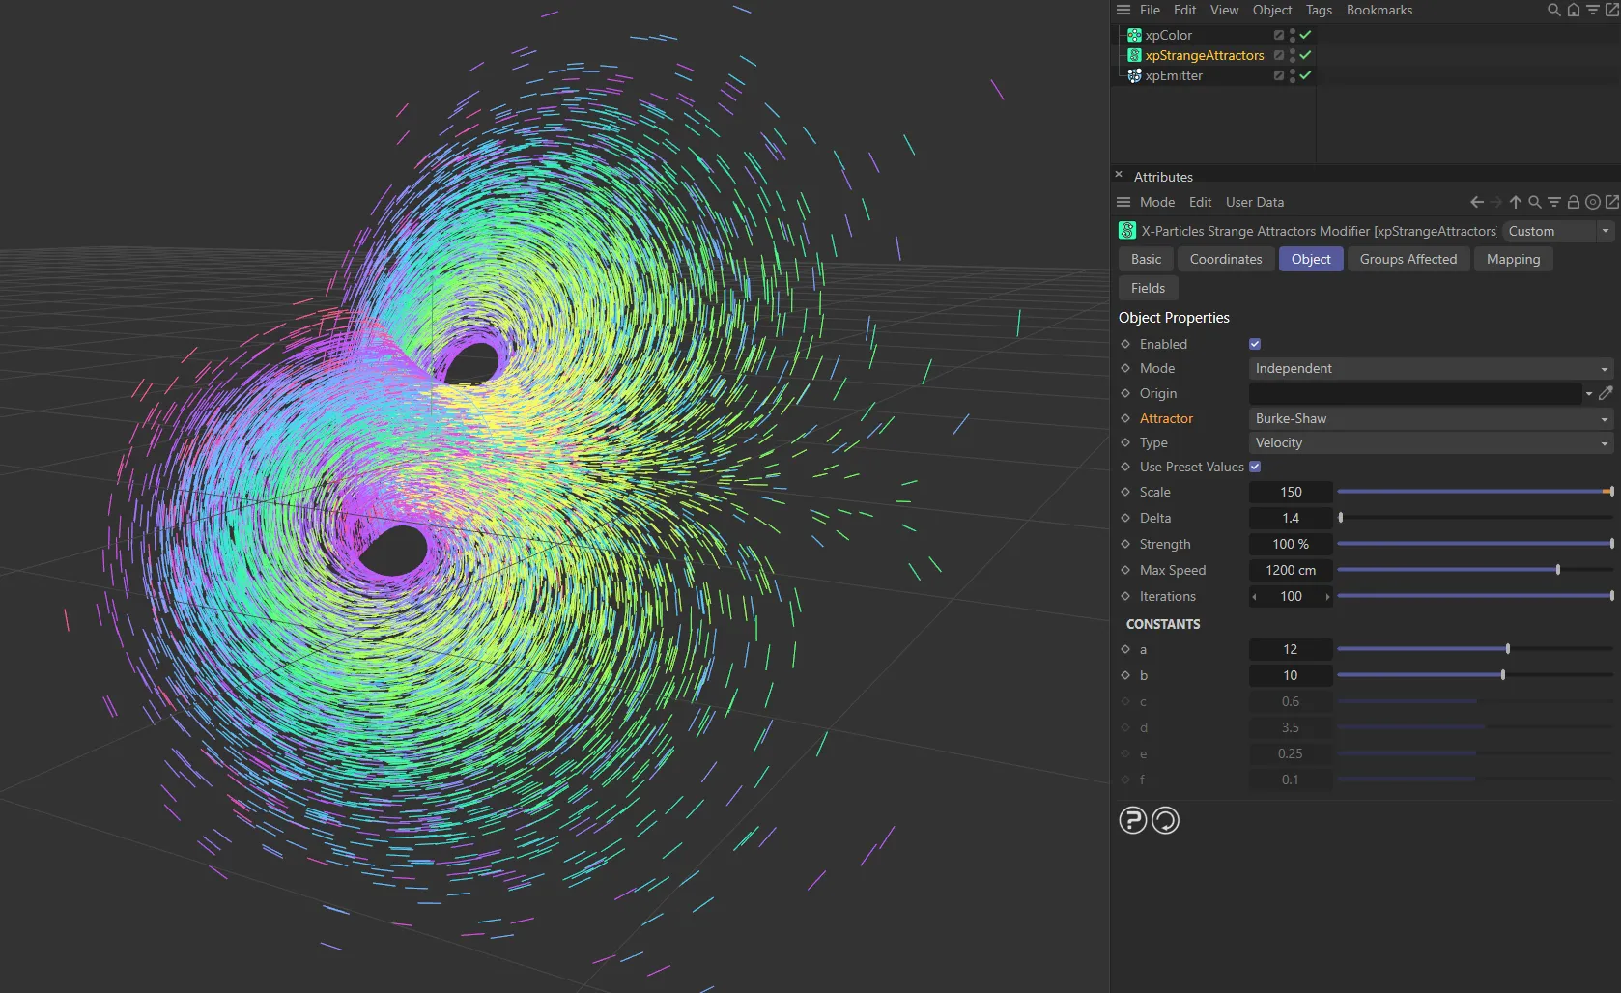Click the Origin eyedropper picker icon
This screenshot has height=993, width=1621.
click(1606, 393)
